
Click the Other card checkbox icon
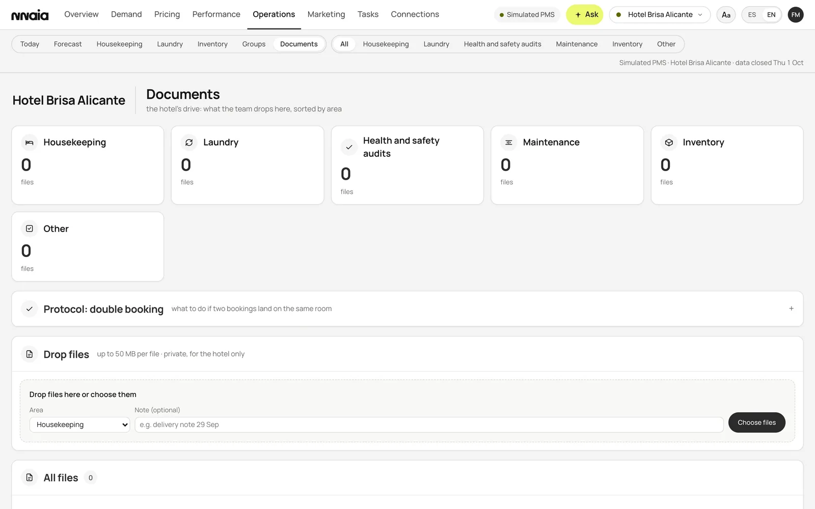pos(30,229)
